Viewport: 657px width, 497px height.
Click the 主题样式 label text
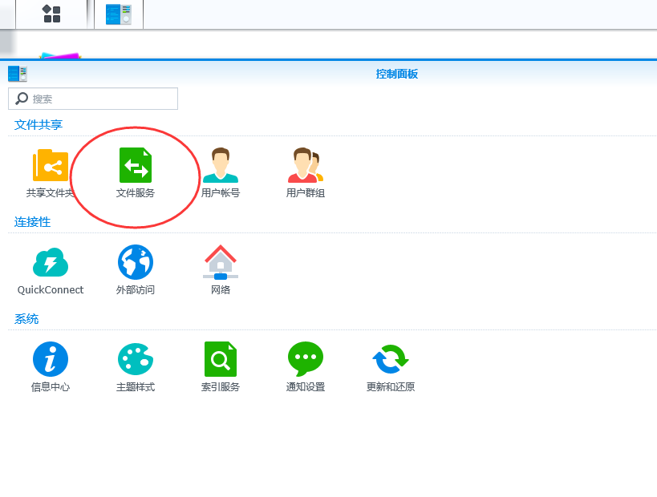pos(136,387)
